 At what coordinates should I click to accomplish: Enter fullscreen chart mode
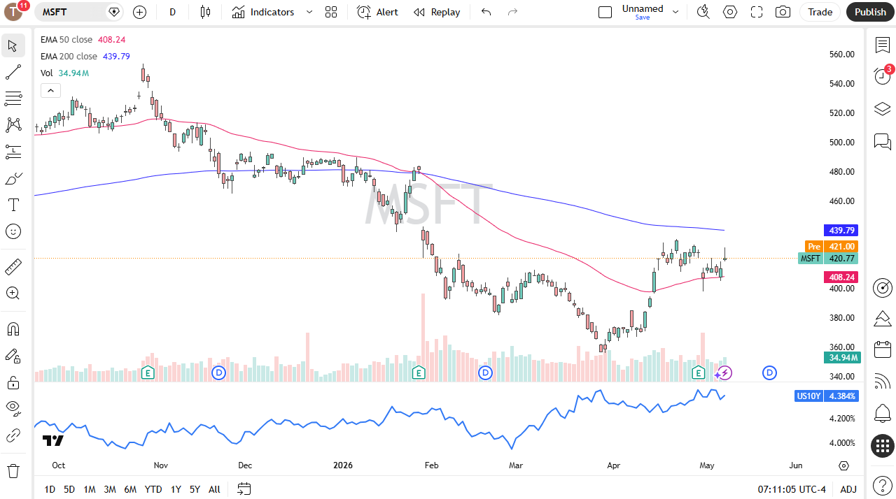pos(757,12)
